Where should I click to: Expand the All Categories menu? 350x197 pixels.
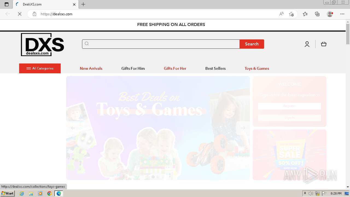tap(40, 68)
